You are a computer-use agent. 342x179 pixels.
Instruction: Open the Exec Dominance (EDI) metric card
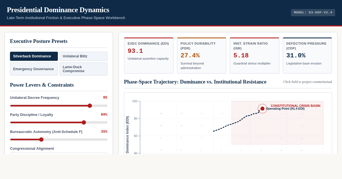click(x=149, y=56)
